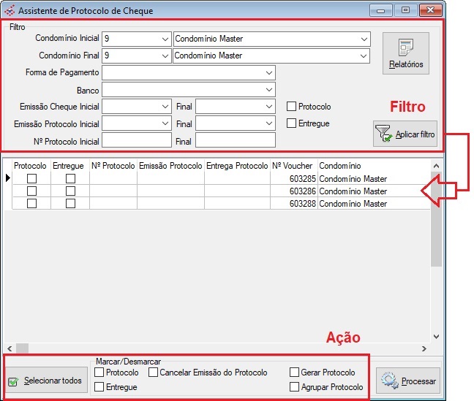This screenshot has width=474, height=401.
Task: Open Condomínio Inicial name dropdown
Action: 364,39
